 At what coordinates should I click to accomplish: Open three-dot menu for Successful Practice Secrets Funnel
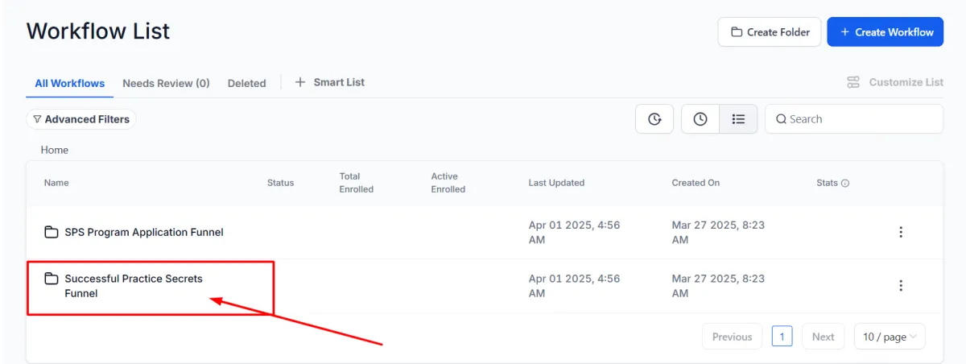pyautogui.click(x=901, y=285)
